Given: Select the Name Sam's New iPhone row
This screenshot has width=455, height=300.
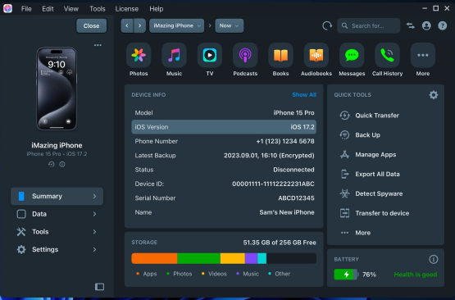Looking at the screenshot, I should tap(224, 212).
